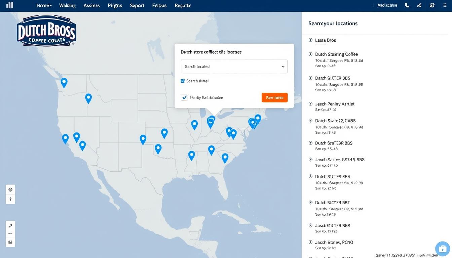Click the phone icon in the top bar

pos(407,5)
